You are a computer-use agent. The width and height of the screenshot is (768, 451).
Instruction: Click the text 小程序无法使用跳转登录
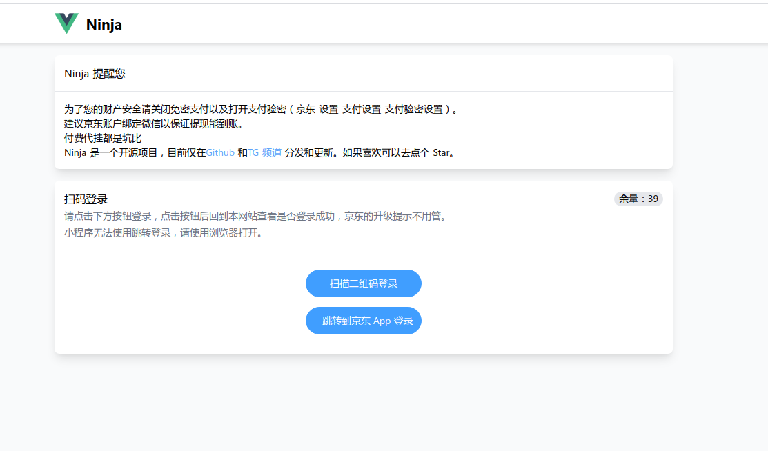[117, 232]
